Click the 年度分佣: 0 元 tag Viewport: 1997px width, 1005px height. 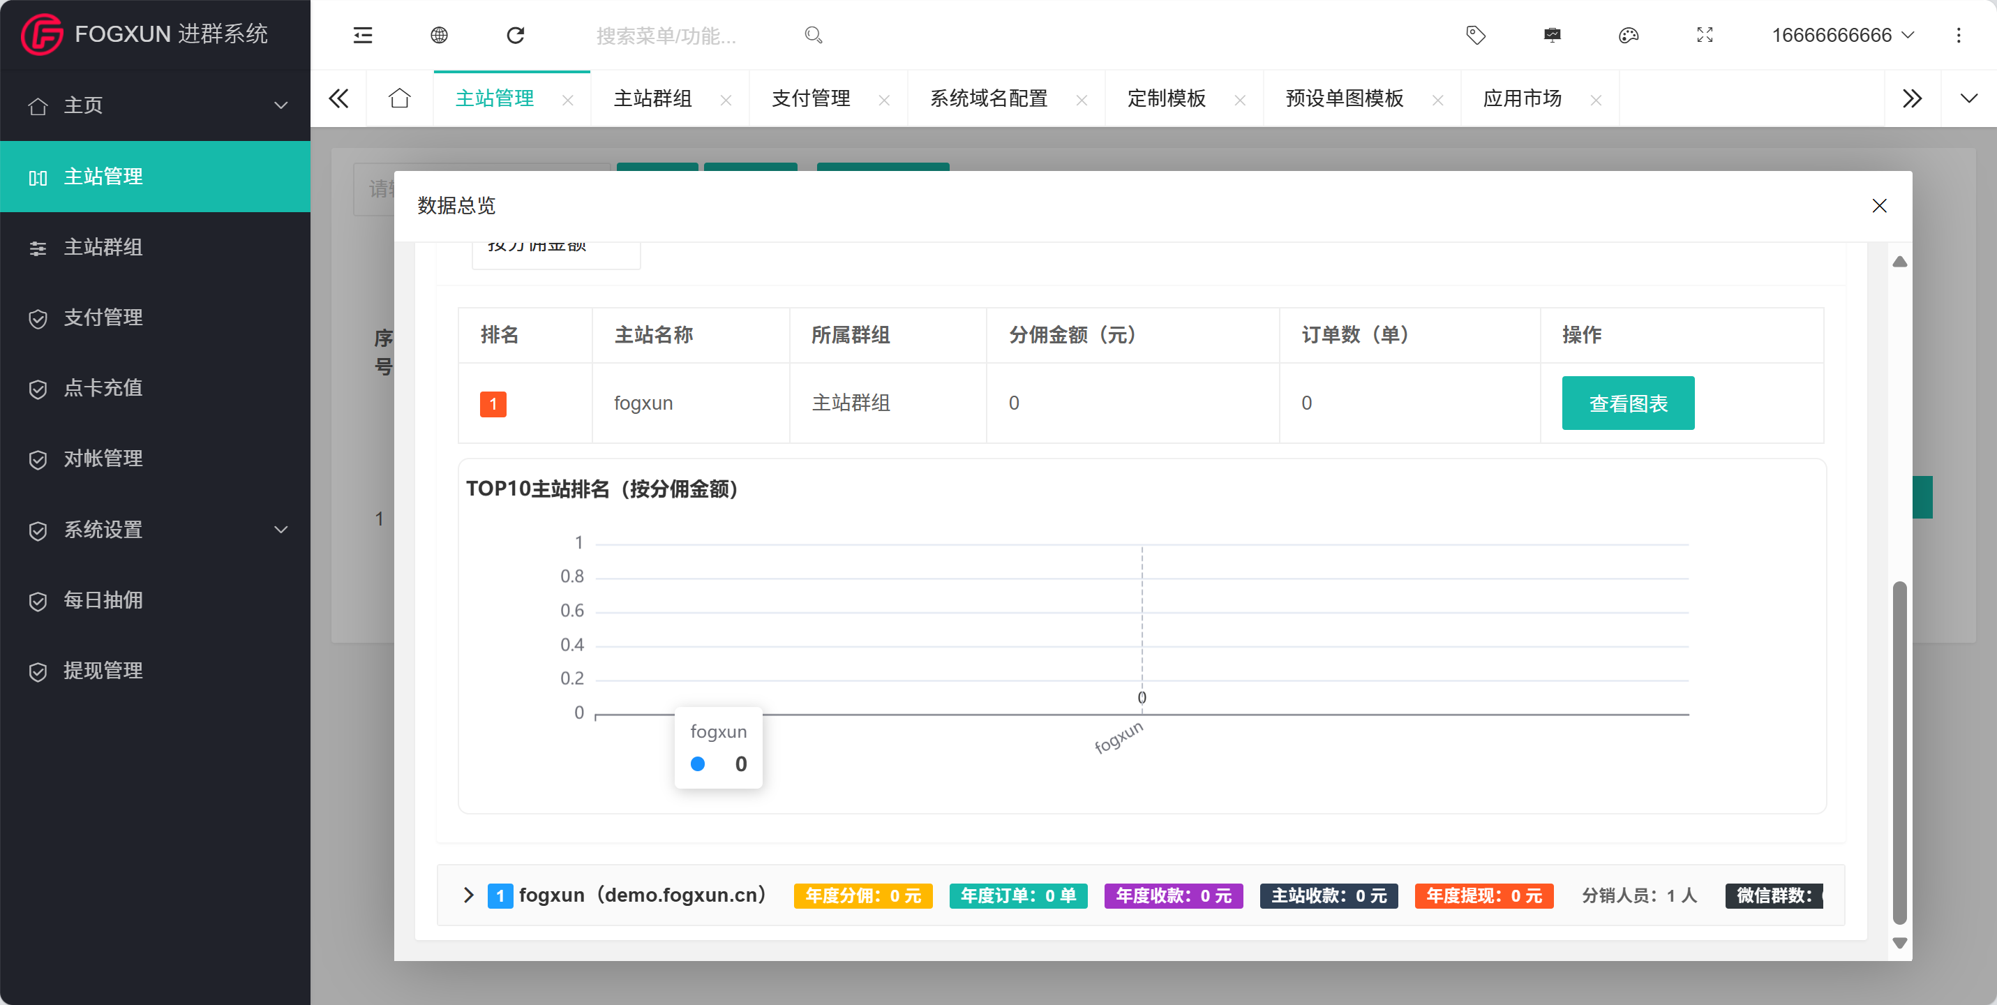coord(863,895)
